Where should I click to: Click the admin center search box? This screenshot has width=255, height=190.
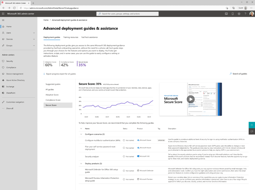pyautogui.click(x=128, y=14)
